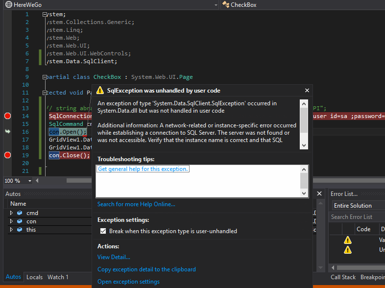
Task: Click the warning icon in exception dialog title
Action: 100,91
